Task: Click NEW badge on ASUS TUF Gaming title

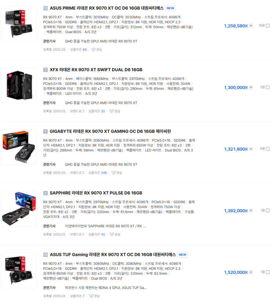Action: pyautogui.click(x=183, y=255)
